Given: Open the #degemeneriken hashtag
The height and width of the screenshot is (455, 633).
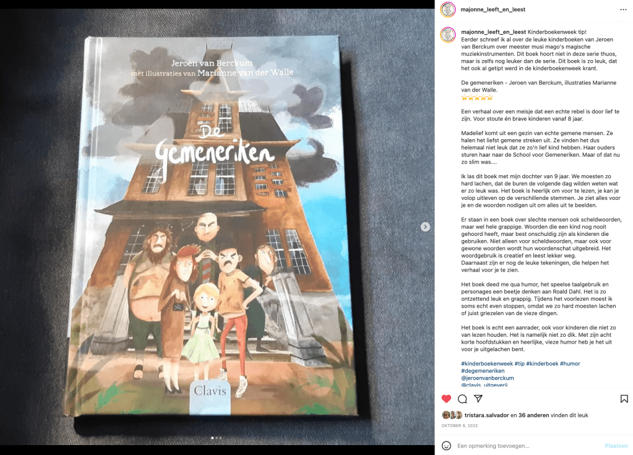Looking at the screenshot, I should pyautogui.click(x=483, y=371).
